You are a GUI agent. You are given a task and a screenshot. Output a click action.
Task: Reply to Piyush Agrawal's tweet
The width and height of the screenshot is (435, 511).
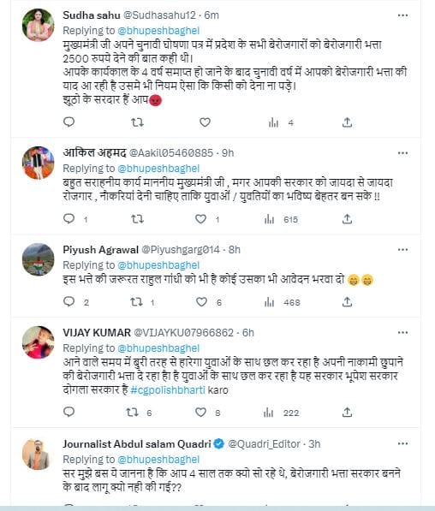coord(69,302)
